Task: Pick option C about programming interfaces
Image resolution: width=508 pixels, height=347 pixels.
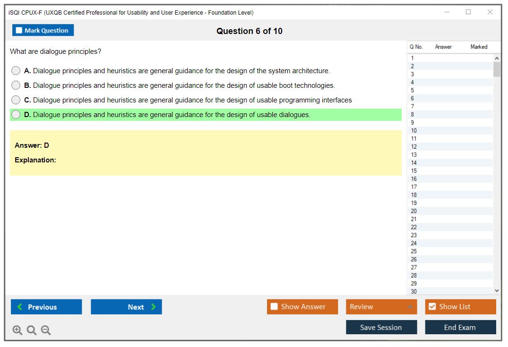Action: pyautogui.click(x=16, y=100)
